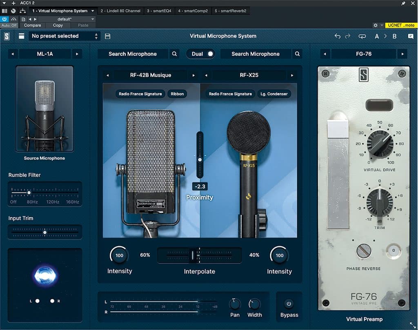Click the left microphone search magnifier icon
This screenshot has height=330, width=418.
click(x=174, y=54)
